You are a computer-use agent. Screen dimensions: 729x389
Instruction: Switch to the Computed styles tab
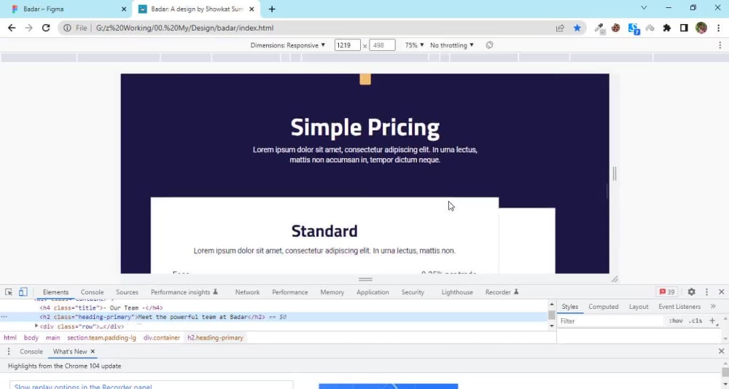coord(604,306)
